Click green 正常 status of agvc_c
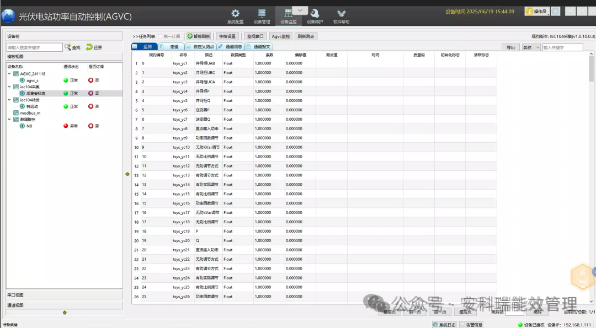The image size is (596, 328). [x=71, y=80]
